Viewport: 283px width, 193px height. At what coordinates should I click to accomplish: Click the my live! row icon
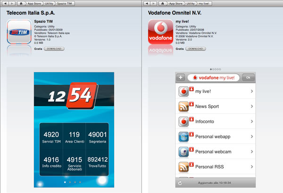(x=183, y=92)
